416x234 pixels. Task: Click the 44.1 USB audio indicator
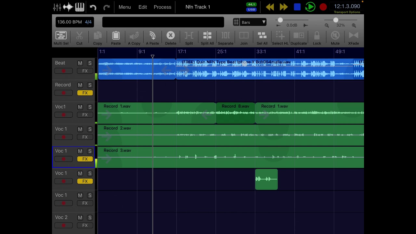tap(251, 7)
